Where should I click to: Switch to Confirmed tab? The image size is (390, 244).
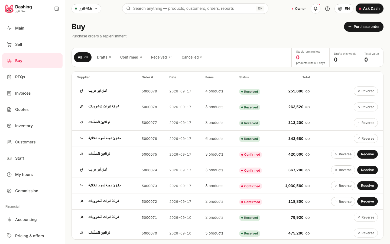pyautogui.click(x=131, y=57)
